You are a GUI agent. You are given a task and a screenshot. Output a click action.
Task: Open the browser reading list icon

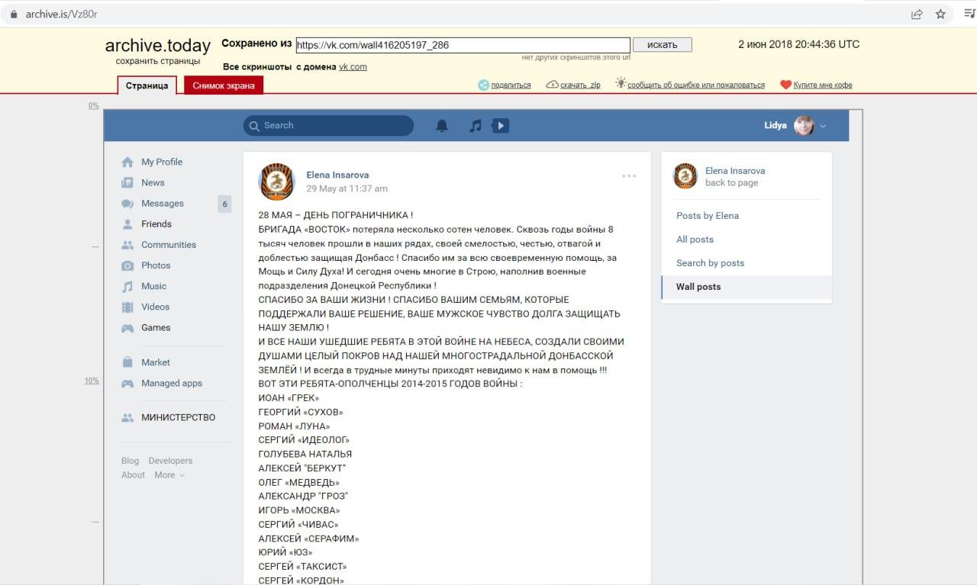click(x=969, y=14)
